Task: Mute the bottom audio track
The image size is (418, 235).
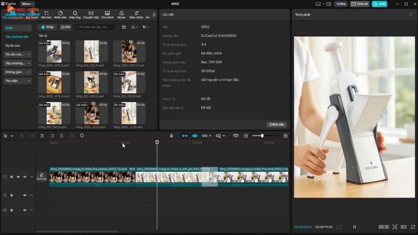Action: pos(25,210)
